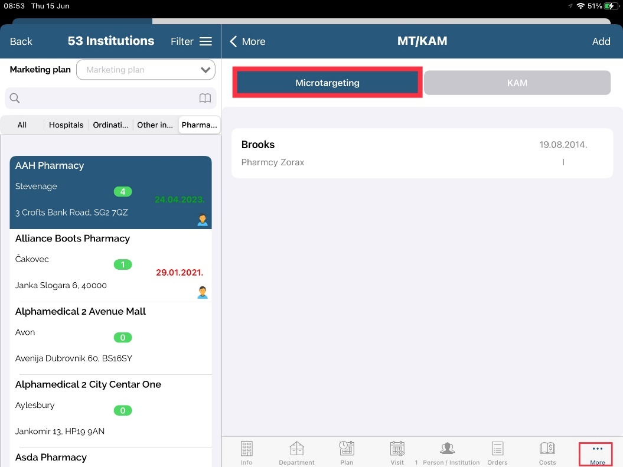The width and height of the screenshot is (623, 467).
Task: Select the Hospitals tab
Action: click(66, 125)
